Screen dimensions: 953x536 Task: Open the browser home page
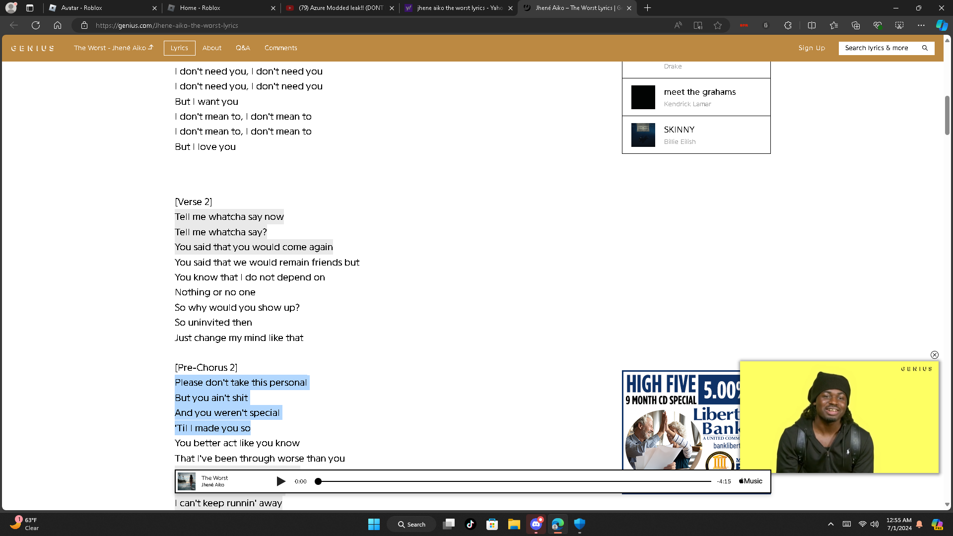pyautogui.click(x=58, y=25)
